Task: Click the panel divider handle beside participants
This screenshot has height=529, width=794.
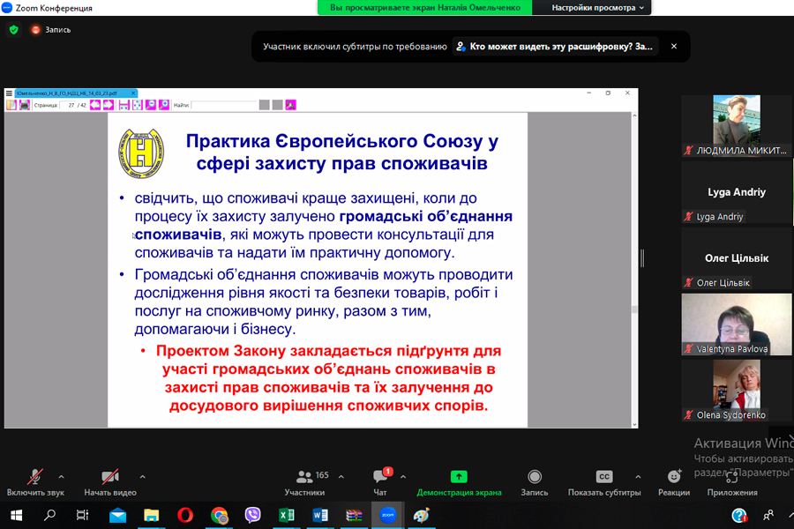Action: 642,258
